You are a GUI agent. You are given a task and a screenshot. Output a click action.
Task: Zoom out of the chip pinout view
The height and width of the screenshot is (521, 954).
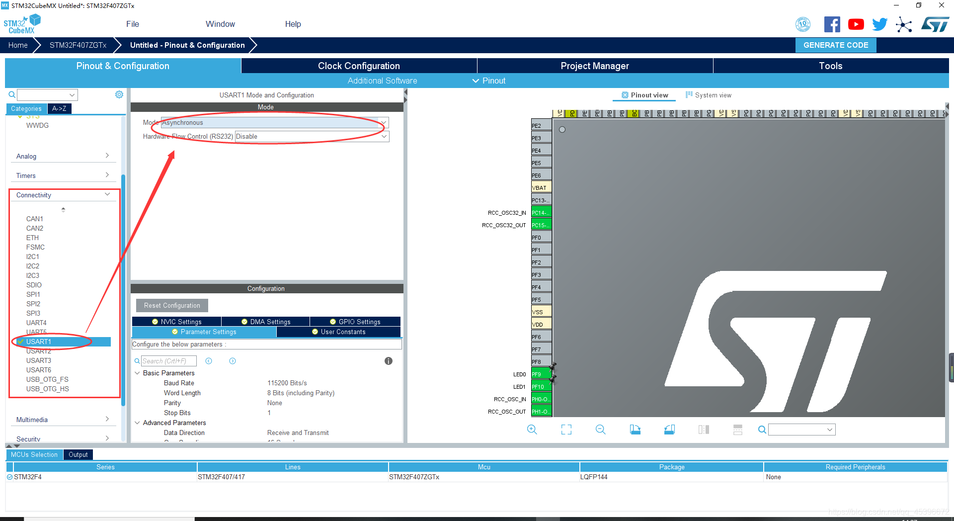601,430
